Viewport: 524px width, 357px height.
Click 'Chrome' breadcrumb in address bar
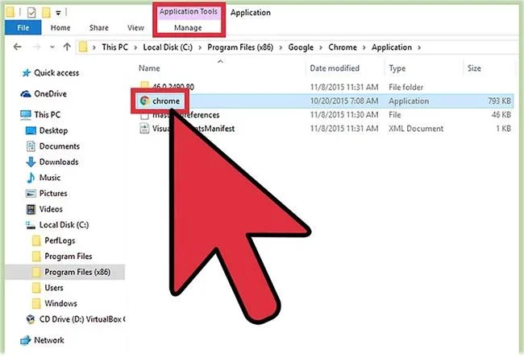tap(343, 47)
